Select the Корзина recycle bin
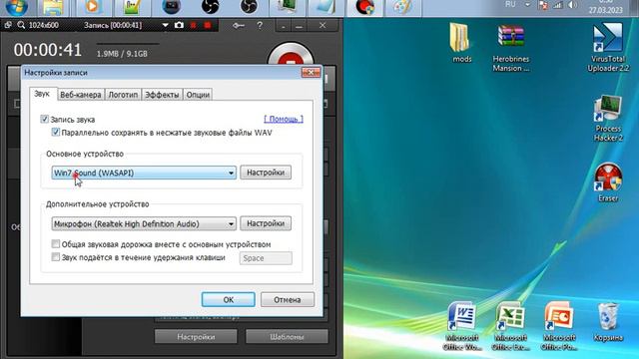The height and width of the screenshot is (359, 639). click(x=608, y=321)
